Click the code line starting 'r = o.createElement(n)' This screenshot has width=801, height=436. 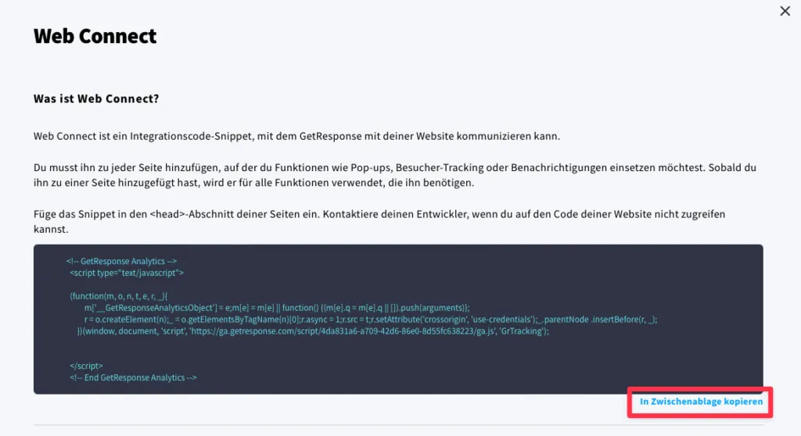(371, 320)
